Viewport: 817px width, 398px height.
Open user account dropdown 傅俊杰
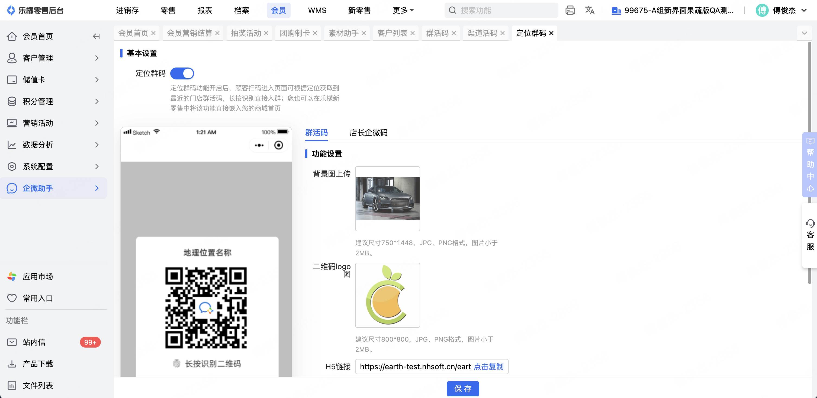point(784,11)
